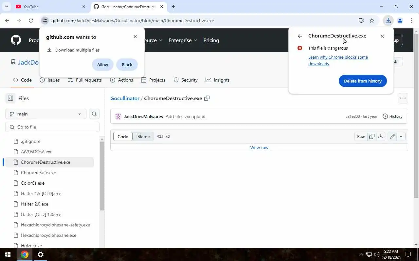Bookmark this page with star icon
The width and height of the screenshot is (419, 261).
pos(372,21)
